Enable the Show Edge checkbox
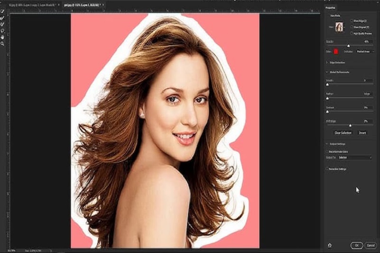 tap(351, 21)
